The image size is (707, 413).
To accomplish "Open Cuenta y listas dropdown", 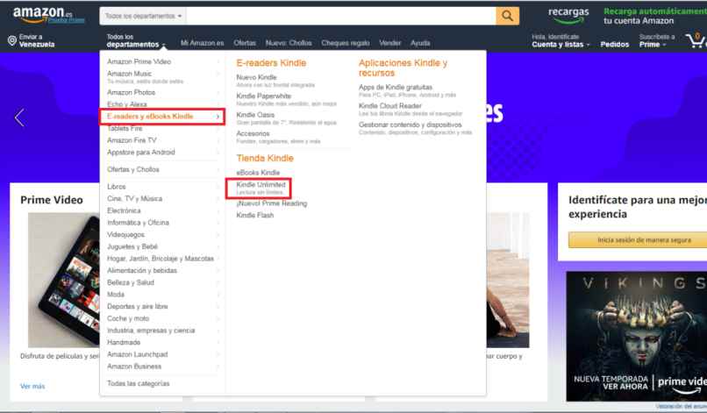I will point(561,40).
